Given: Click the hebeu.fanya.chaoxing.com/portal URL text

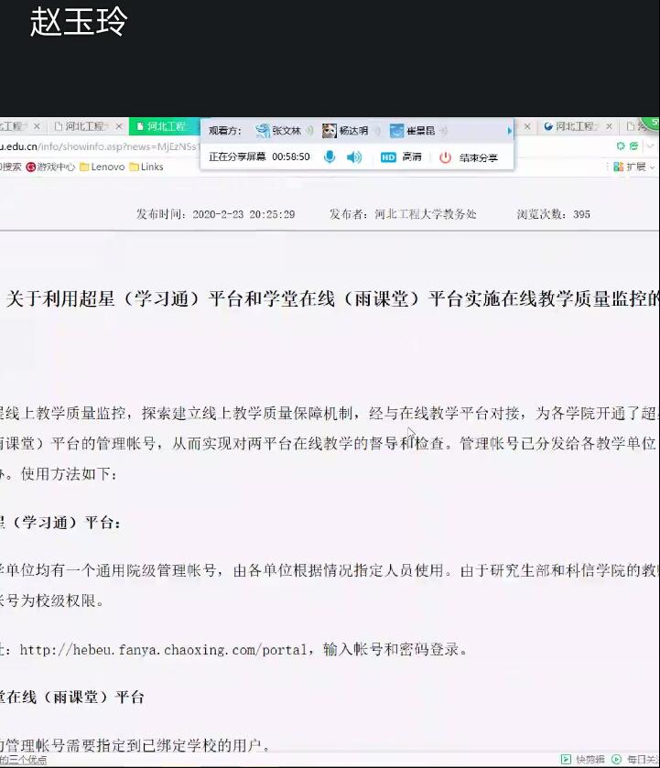Looking at the screenshot, I should click(x=165, y=650).
